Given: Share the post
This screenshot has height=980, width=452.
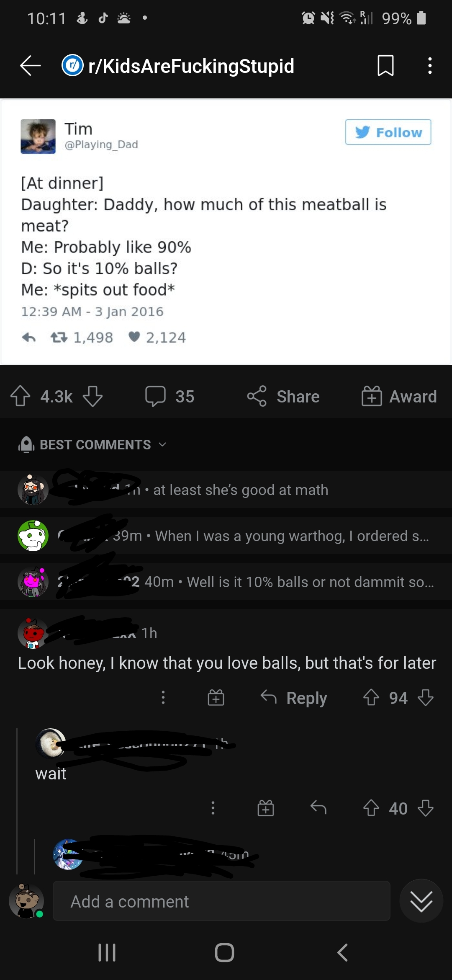Looking at the screenshot, I should (x=283, y=396).
